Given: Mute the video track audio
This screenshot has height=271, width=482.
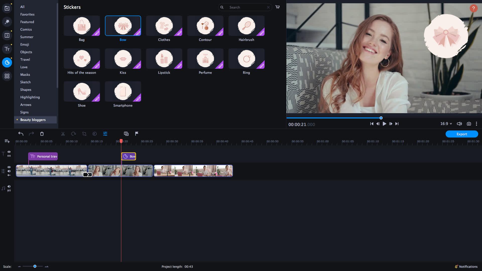Looking at the screenshot, I should pyautogui.click(x=9, y=171).
